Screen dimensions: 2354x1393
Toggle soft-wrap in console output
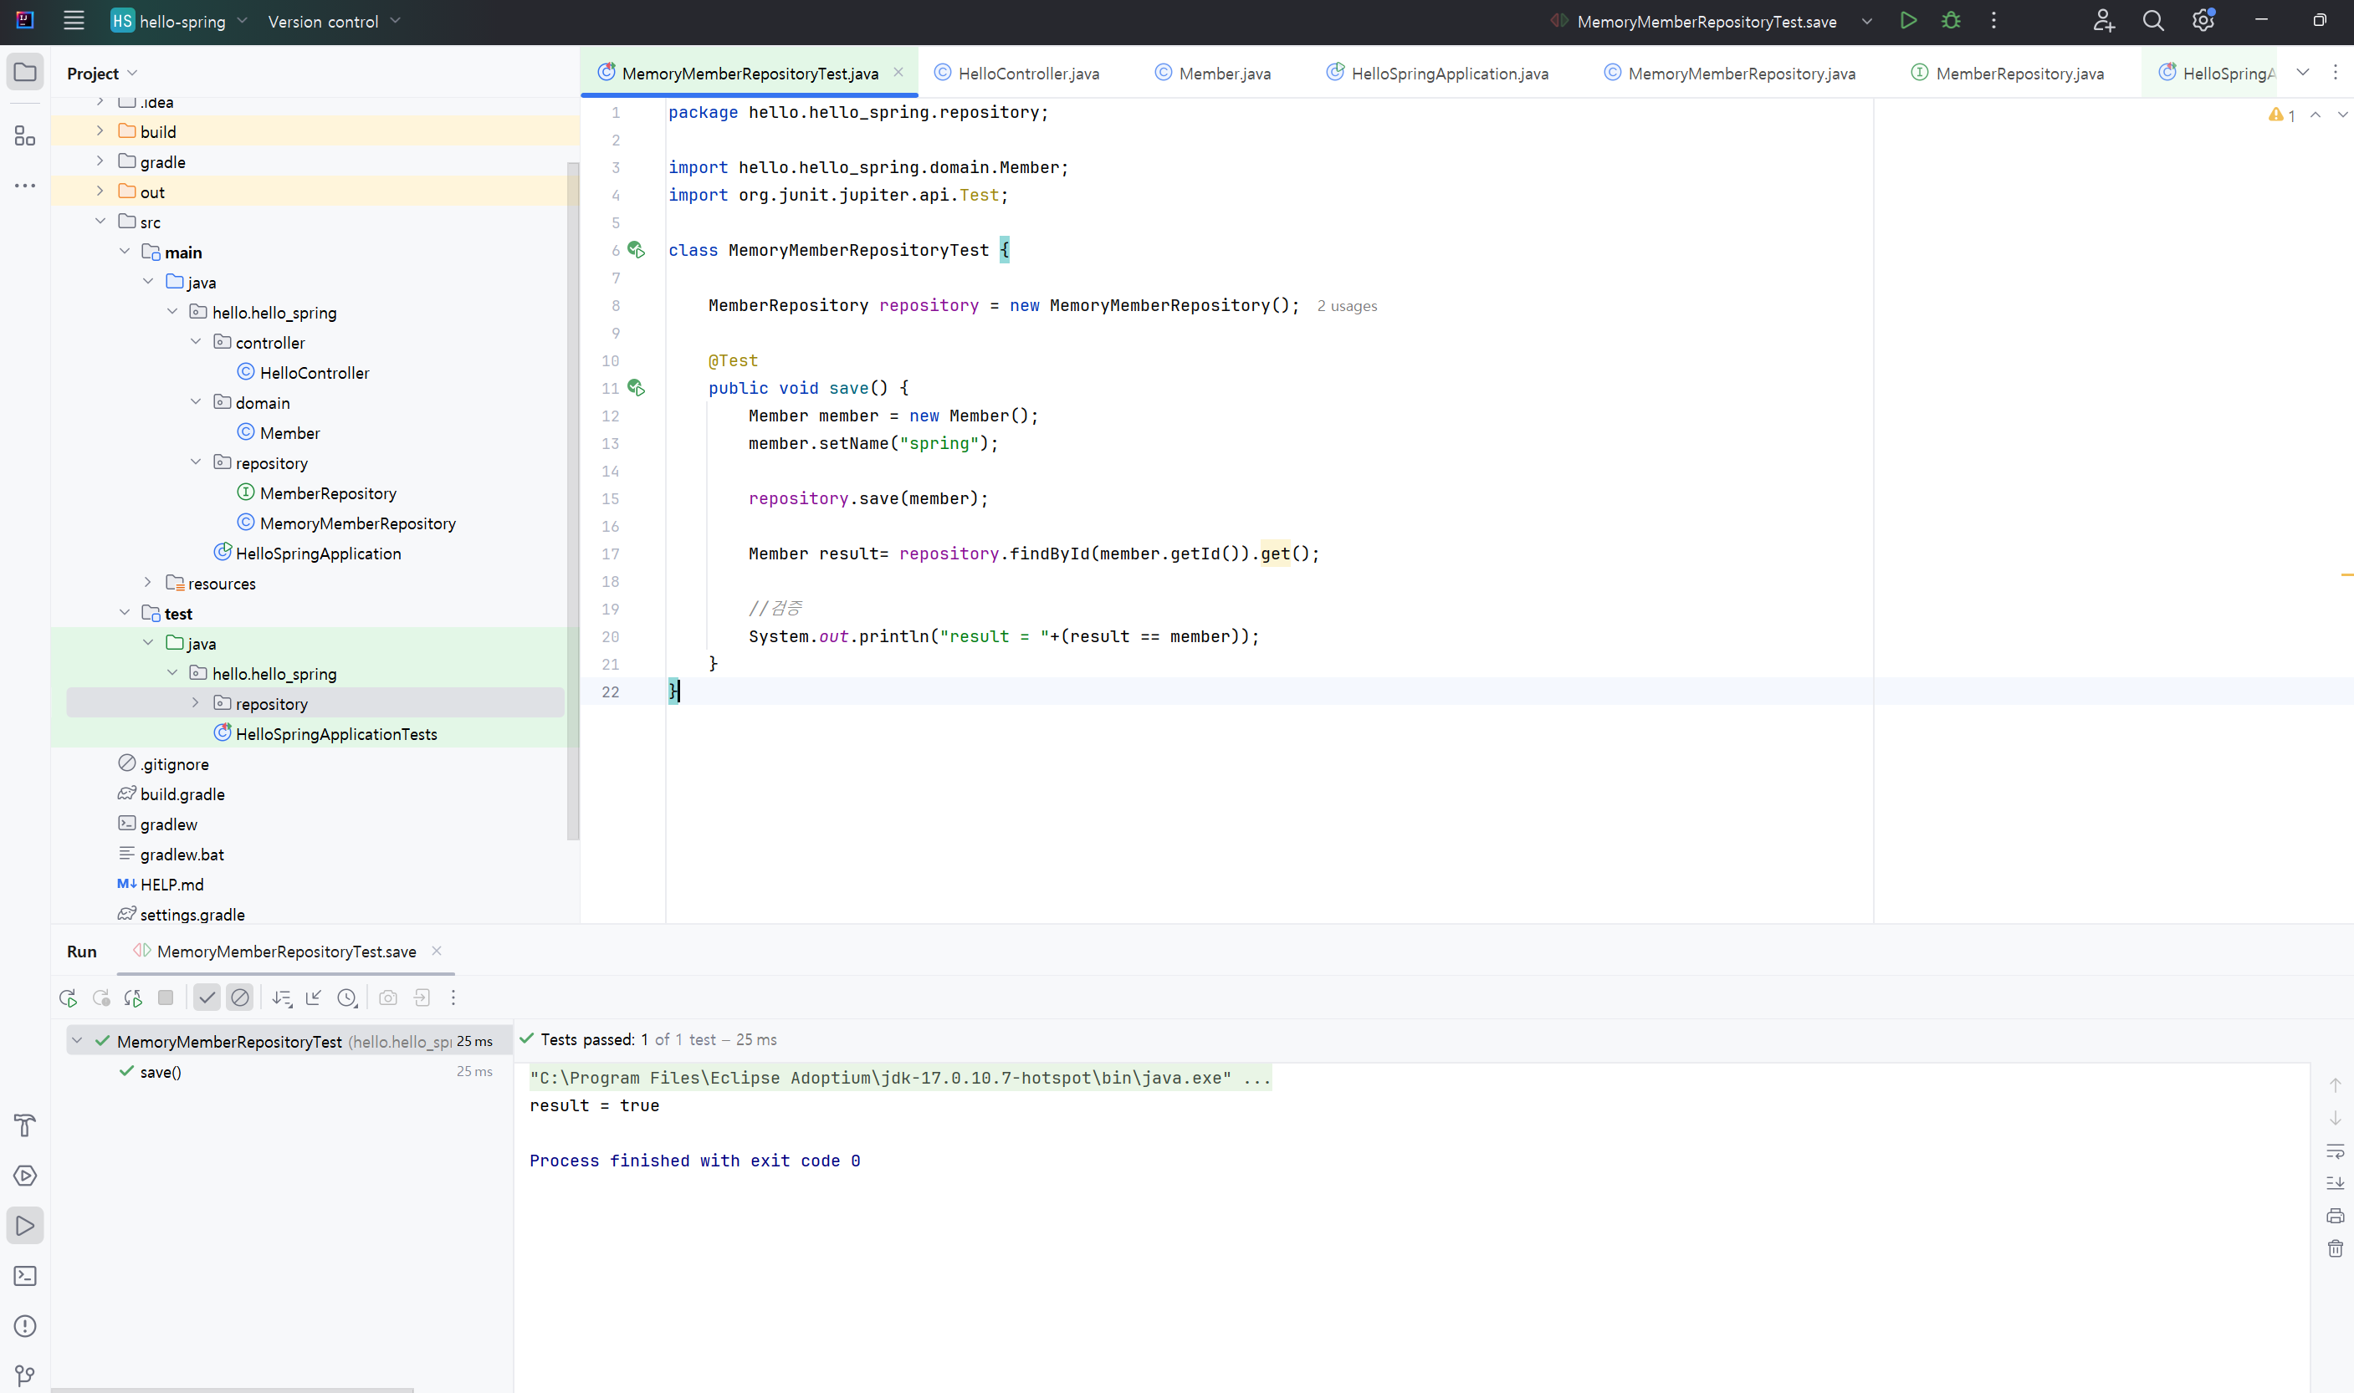click(2334, 1151)
